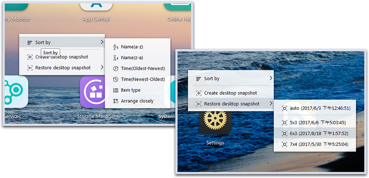This screenshot has width=369, height=178.
Task: Click Create desktop snapshot in right screenshot
Action: click(231, 93)
